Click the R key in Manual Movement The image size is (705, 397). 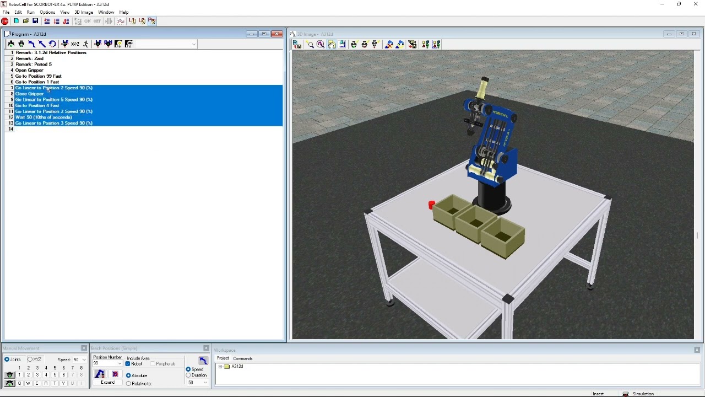click(x=46, y=383)
